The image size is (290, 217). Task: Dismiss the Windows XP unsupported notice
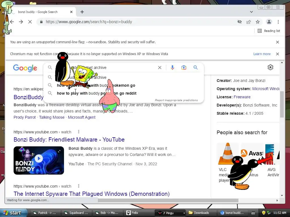(x=278, y=54)
